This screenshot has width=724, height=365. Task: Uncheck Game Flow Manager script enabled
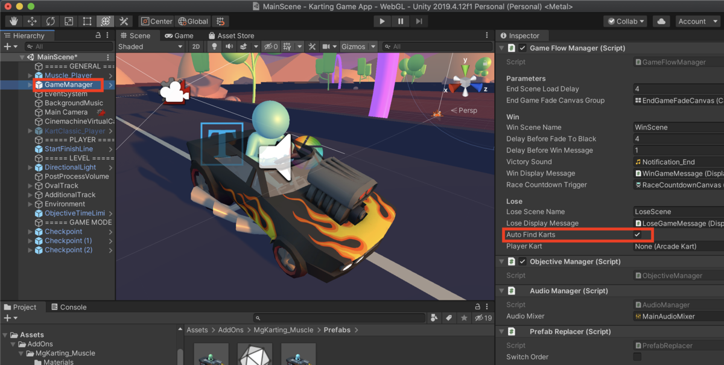click(522, 48)
